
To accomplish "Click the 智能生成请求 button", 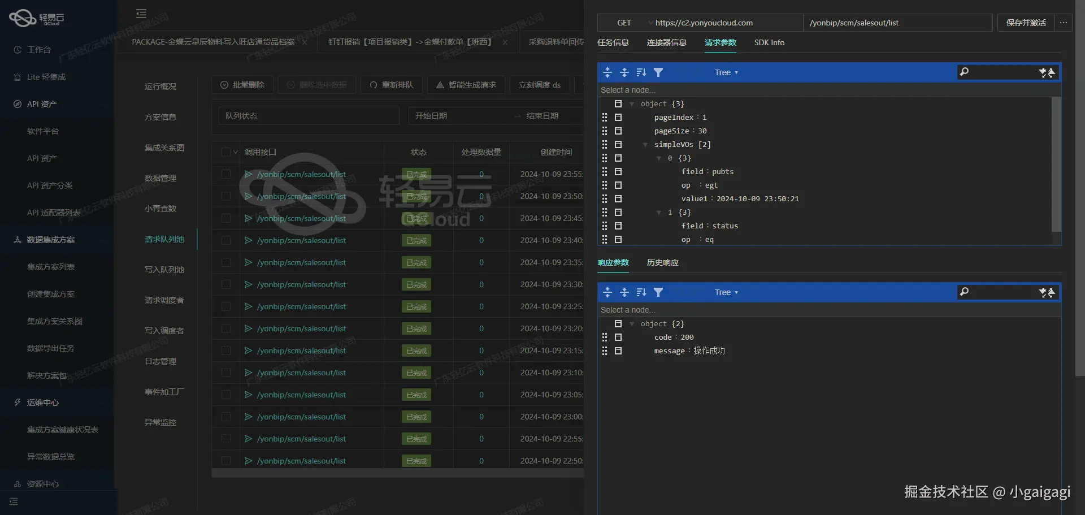I will point(466,85).
